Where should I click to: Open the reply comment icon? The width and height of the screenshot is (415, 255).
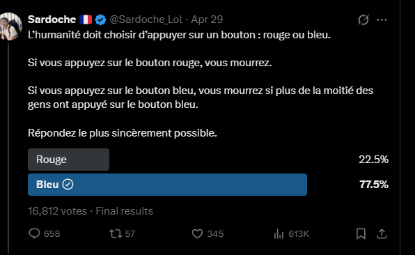(34, 233)
